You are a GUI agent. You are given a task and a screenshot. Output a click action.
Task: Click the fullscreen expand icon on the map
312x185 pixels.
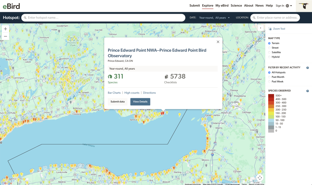coord(259,177)
